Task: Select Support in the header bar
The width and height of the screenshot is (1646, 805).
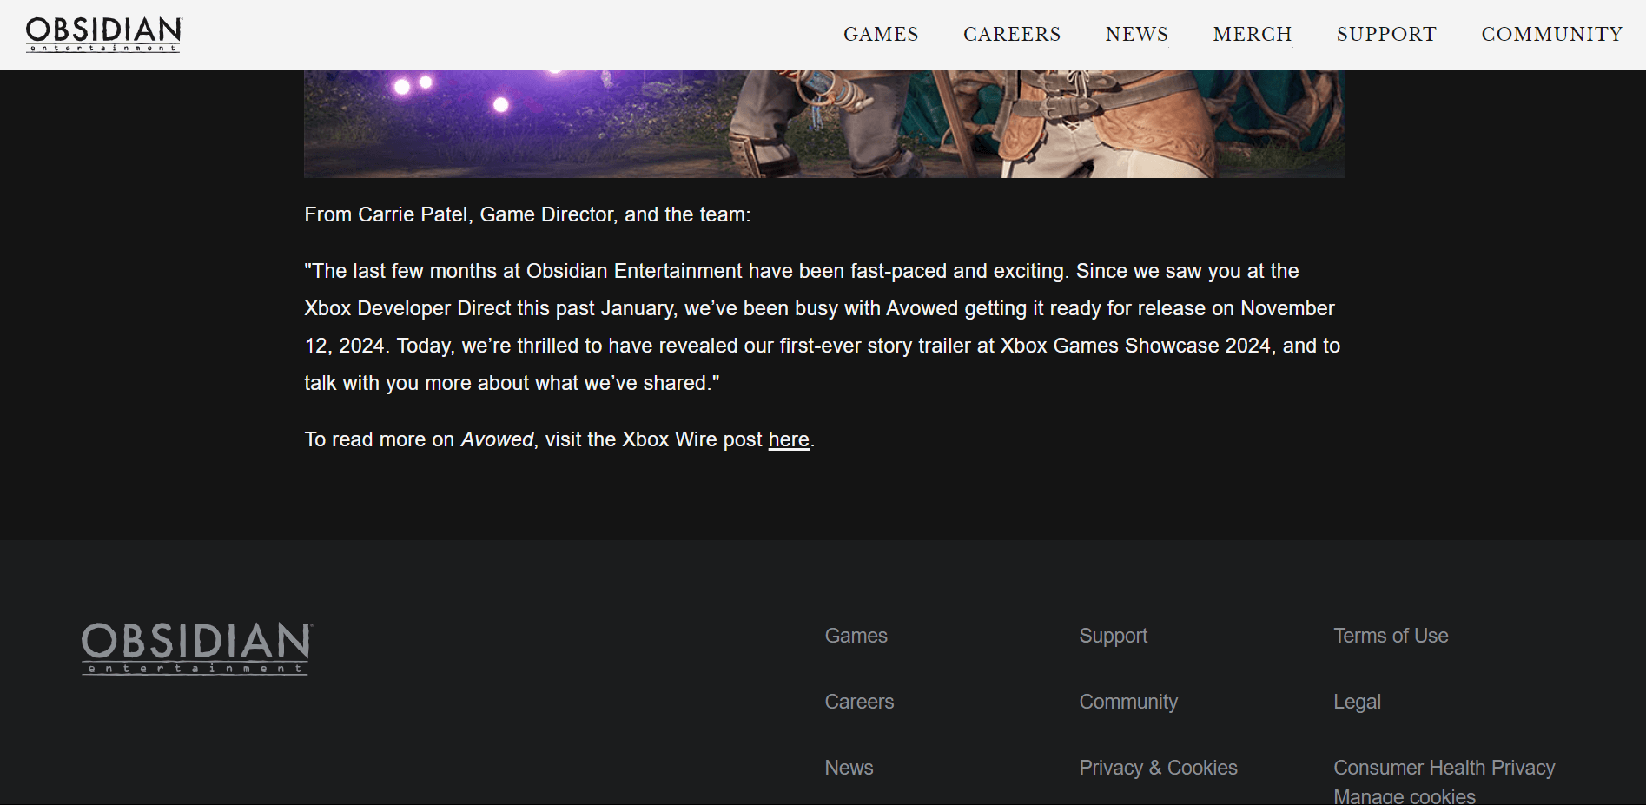Action: click(x=1386, y=35)
